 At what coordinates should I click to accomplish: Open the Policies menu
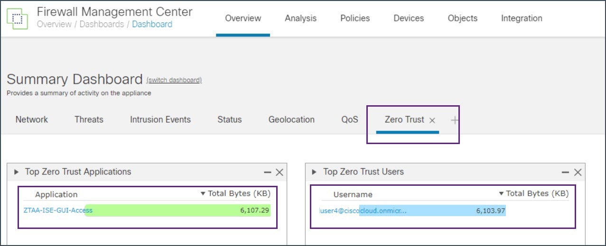(x=355, y=18)
